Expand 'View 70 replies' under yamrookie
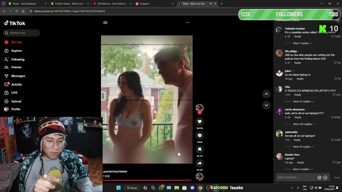 (303, 147)
